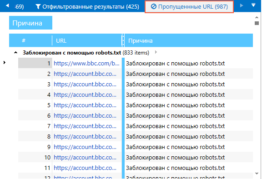Click the Причина cell in row 11
Screen dimensions: 262x179
pos(189,168)
